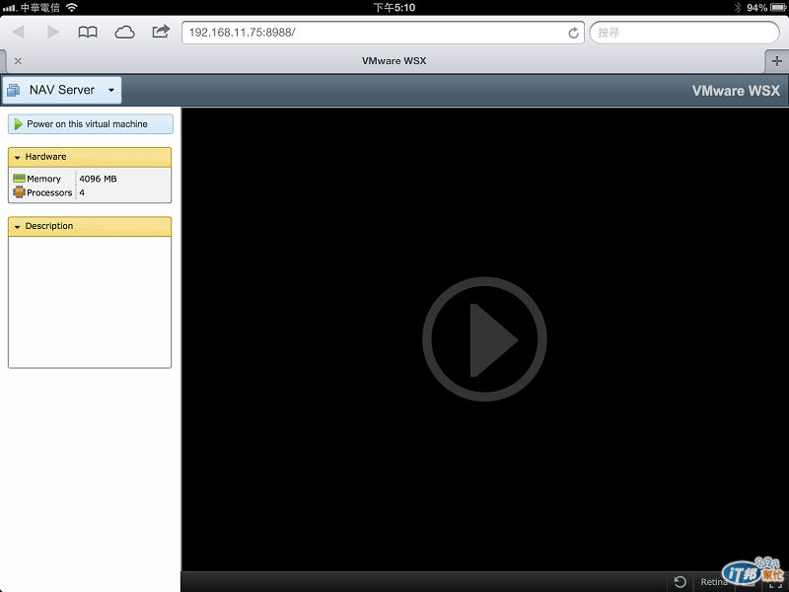This screenshot has height=592, width=789.
Task: Collapse the Hardware section
Action: pyautogui.click(x=90, y=157)
